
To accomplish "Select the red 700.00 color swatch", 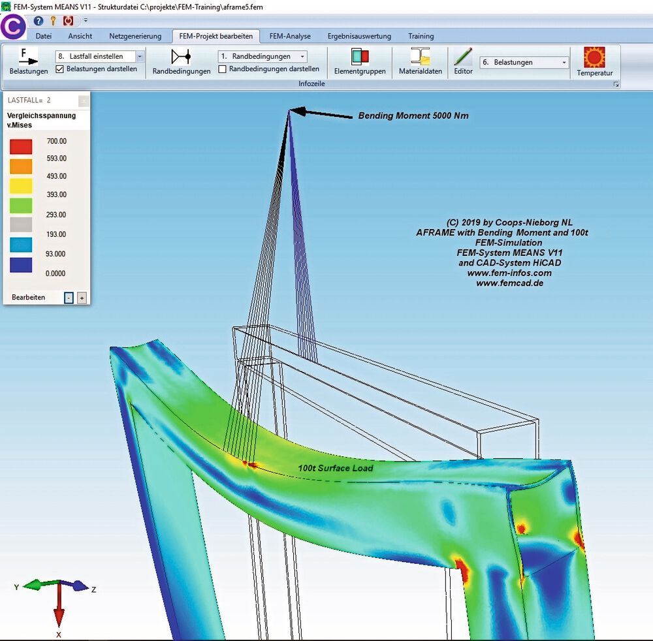I will [x=21, y=146].
